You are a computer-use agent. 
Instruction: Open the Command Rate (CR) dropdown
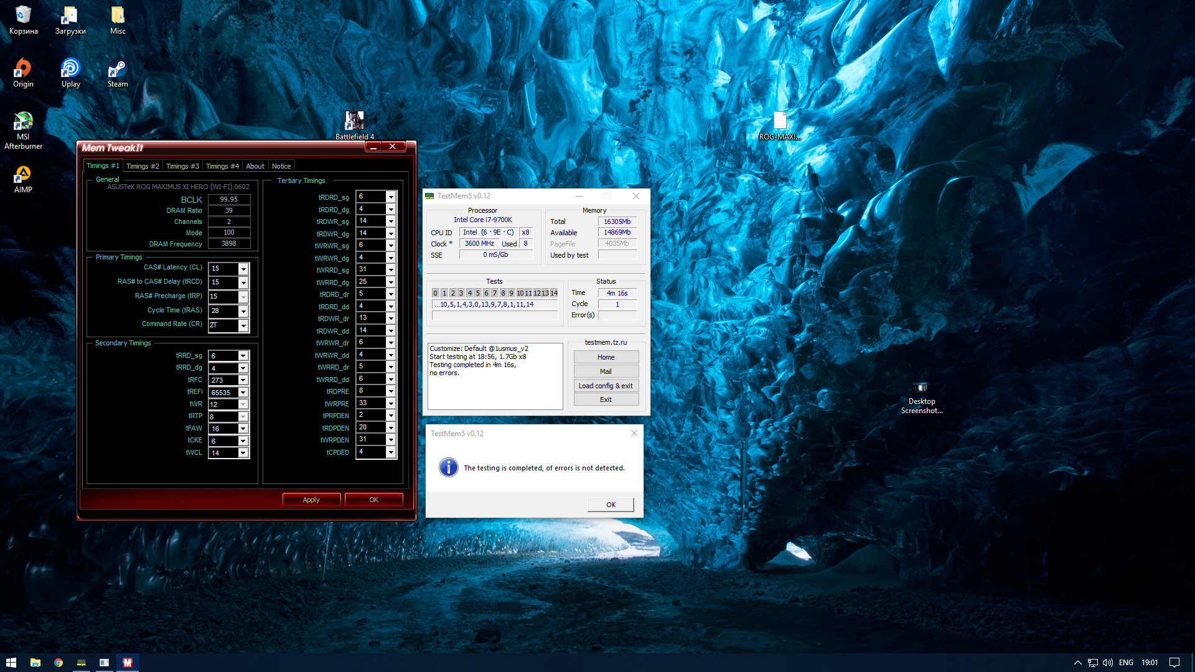243,325
